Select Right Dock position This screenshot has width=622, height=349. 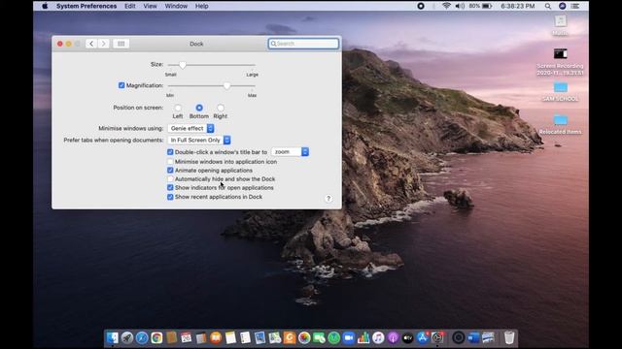(221, 108)
